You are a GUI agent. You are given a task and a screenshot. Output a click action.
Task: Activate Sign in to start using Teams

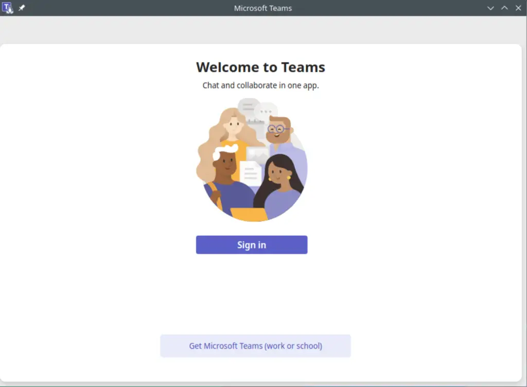(252, 244)
